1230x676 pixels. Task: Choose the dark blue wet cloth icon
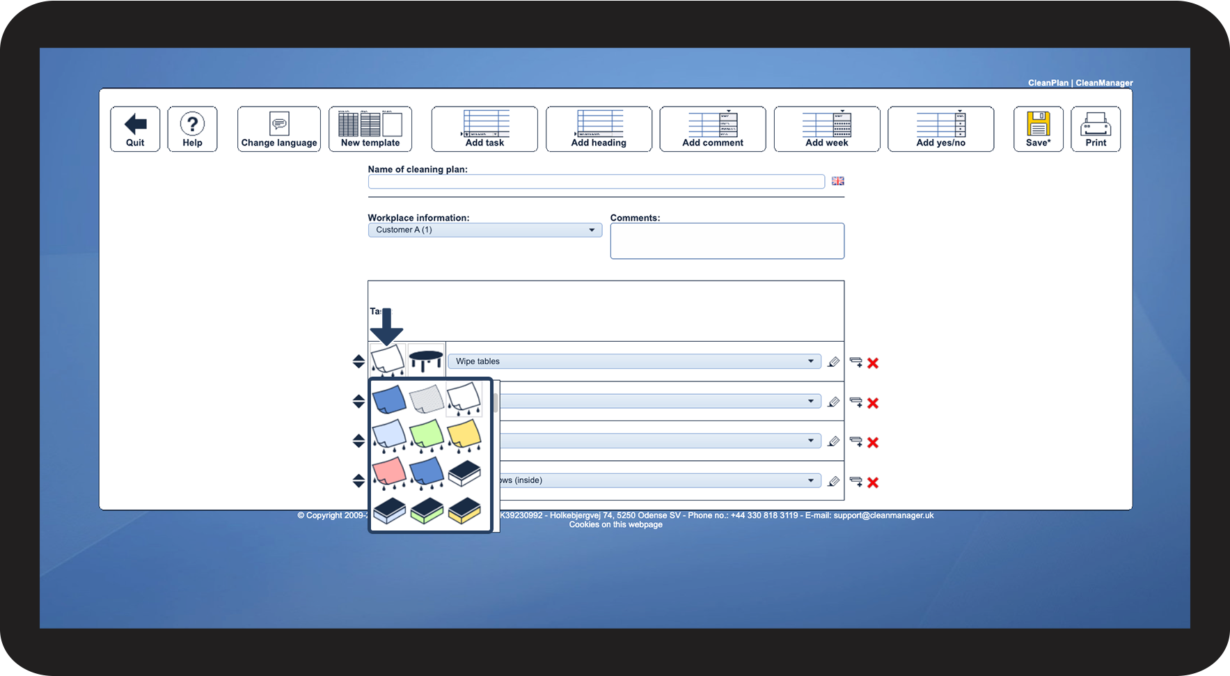(x=427, y=473)
